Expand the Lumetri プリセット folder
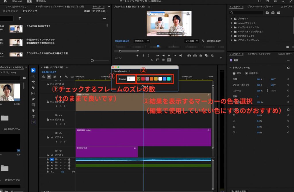 (231, 23)
